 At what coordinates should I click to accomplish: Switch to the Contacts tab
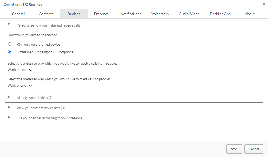46,14
